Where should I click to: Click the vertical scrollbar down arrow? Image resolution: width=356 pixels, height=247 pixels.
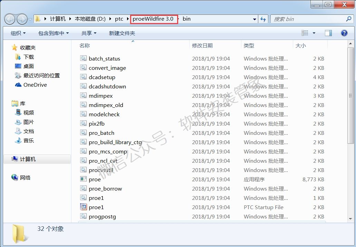[x=350, y=218]
